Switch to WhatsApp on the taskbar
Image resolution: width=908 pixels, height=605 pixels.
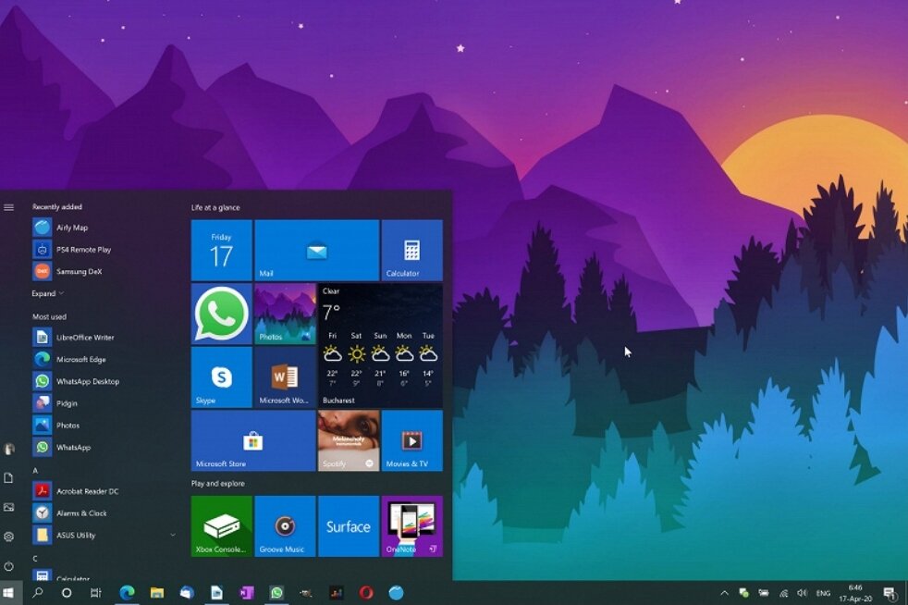click(x=276, y=593)
